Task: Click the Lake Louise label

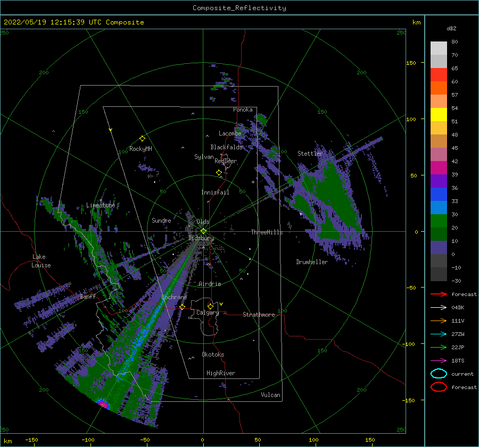Action: (41, 261)
